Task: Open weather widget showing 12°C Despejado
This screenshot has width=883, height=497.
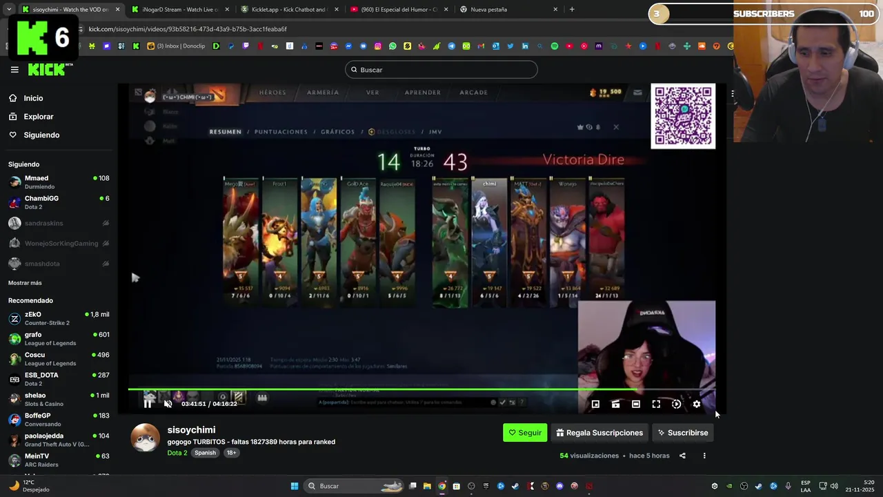Action: click(31, 486)
